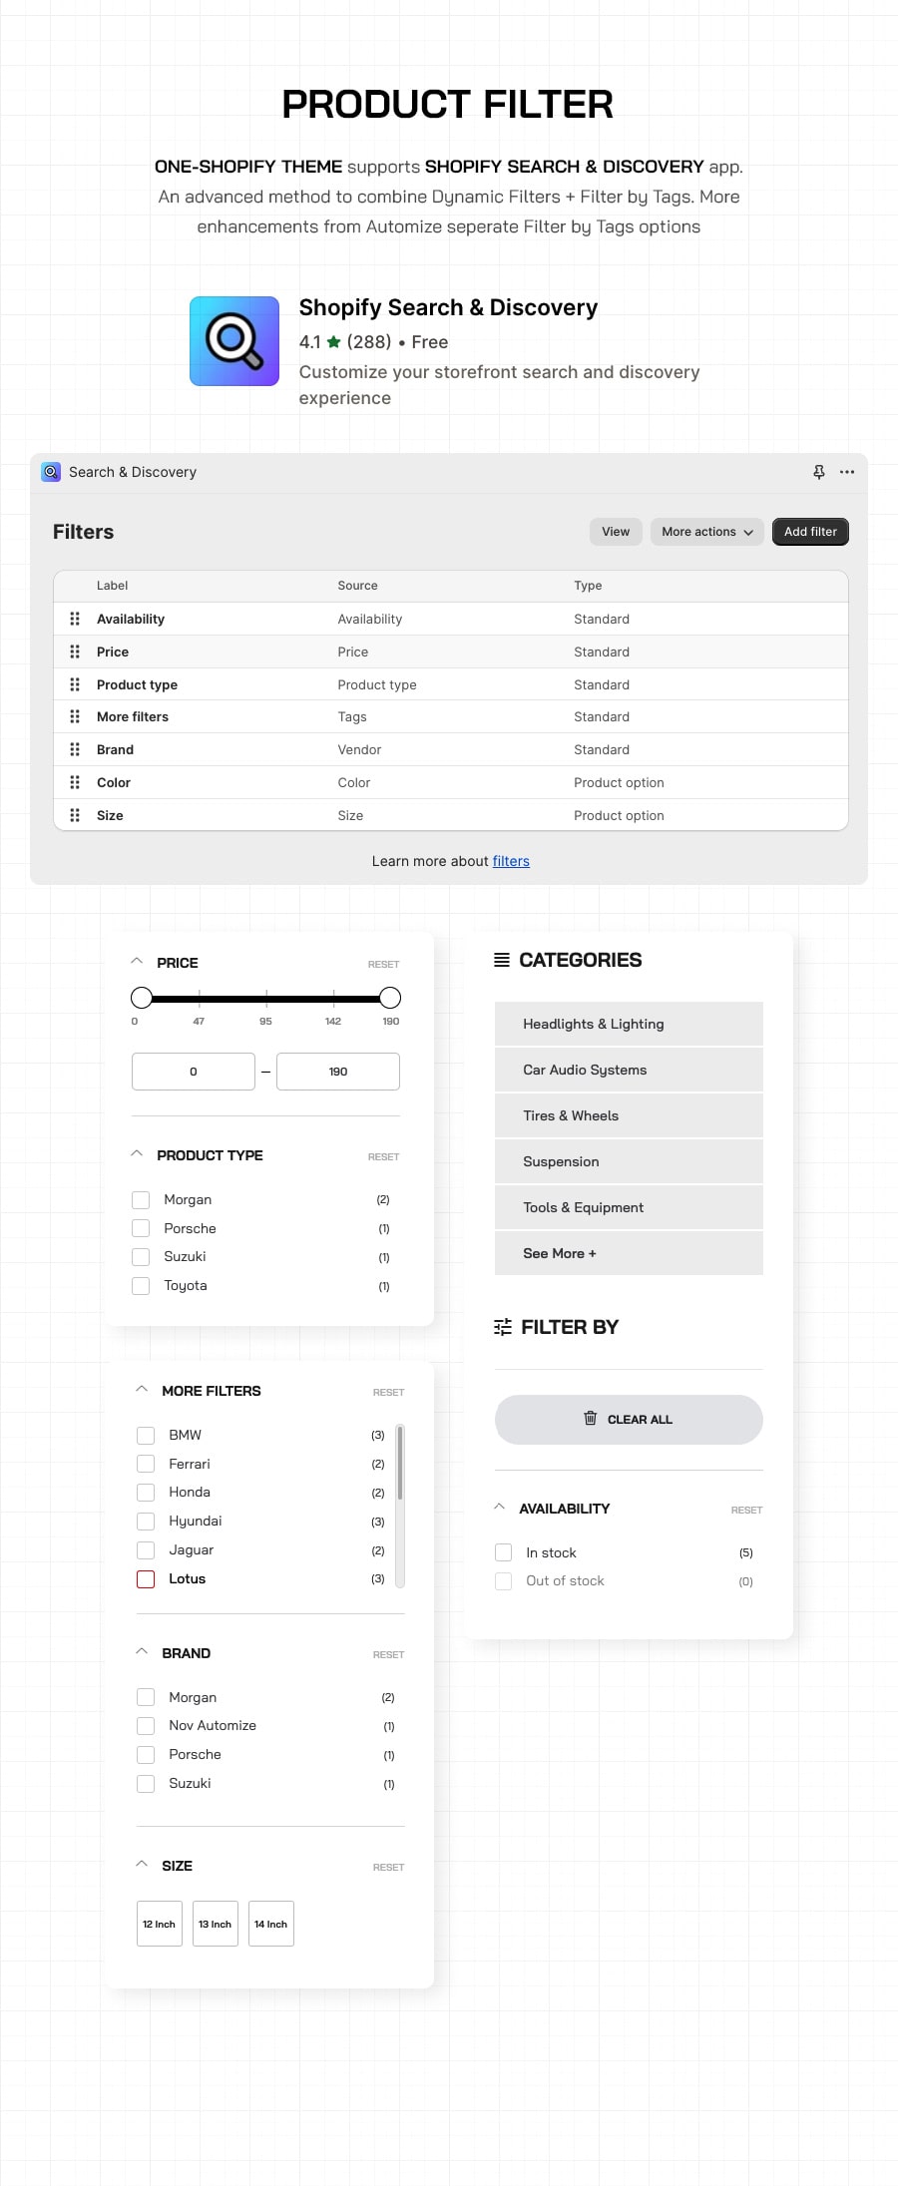Click the list icon next to CATEGORIES heading
This screenshot has width=898, height=2186.
coord(500,959)
